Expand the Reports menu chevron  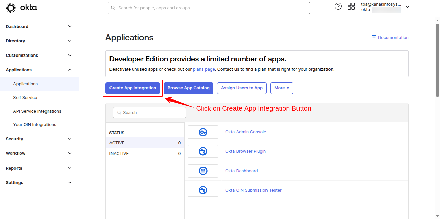[70, 168]
